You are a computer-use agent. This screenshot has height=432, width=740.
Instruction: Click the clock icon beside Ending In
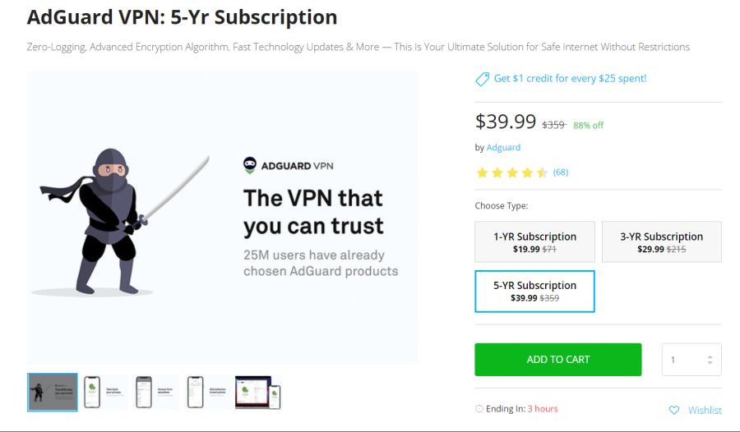(479, 408)
